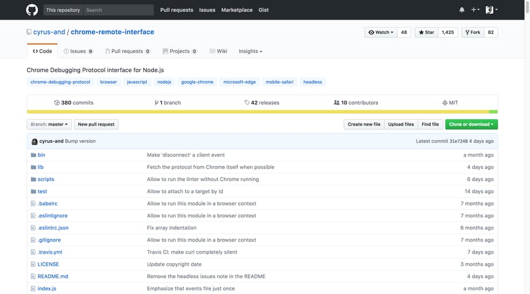Switch to the Issues tab
530x294 pixels.
pyautogui.click(x=78, y=51)
